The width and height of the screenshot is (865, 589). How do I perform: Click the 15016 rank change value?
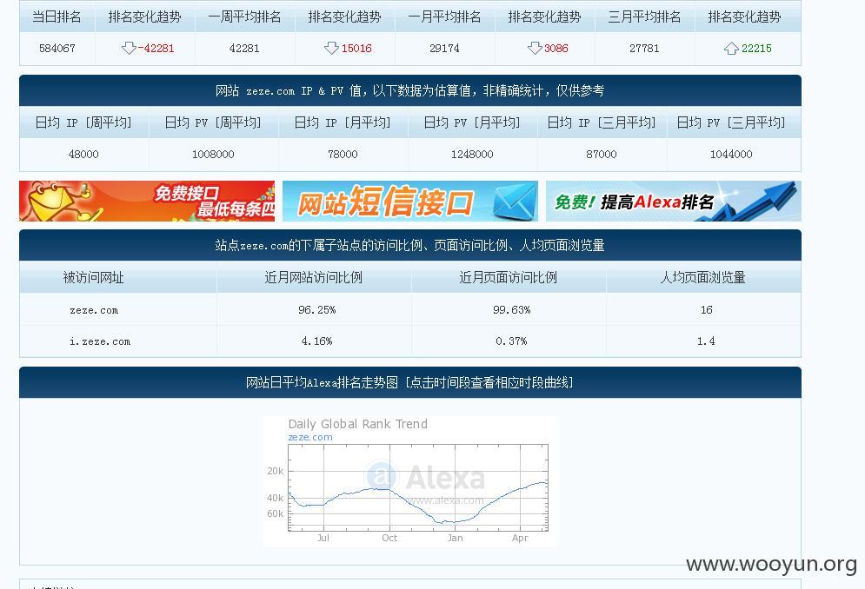pyautogui.click(x=356, y=49)
